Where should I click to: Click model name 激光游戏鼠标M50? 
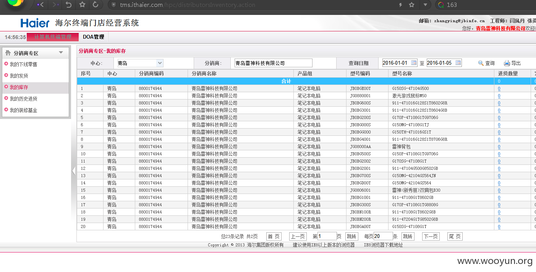pyautogui.click(x=409, y=96)
